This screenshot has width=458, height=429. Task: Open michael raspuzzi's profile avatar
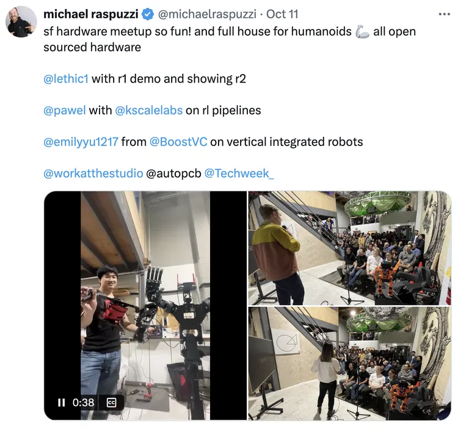(x=21, y=21)
